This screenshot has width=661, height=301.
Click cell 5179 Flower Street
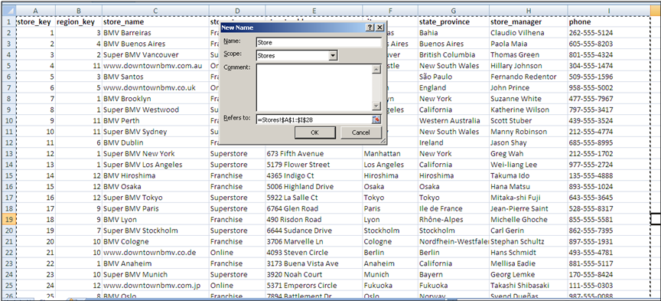click(314, 165)
